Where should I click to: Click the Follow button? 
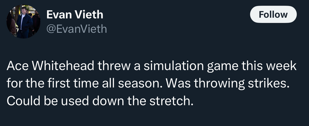(273, 15)
